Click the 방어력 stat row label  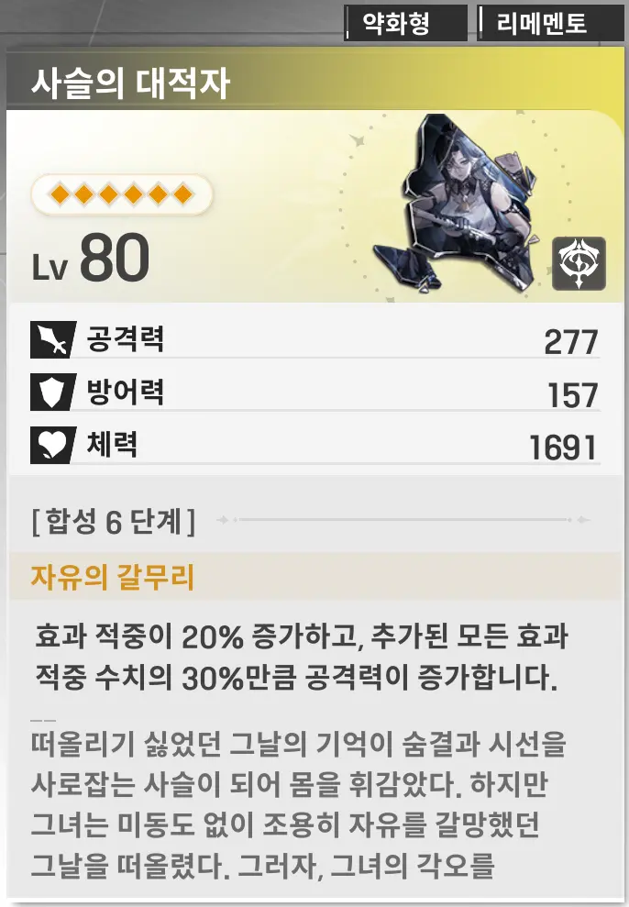pyautogui.click(x=125, y=393)
